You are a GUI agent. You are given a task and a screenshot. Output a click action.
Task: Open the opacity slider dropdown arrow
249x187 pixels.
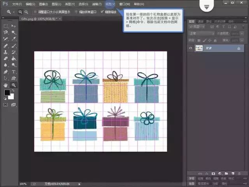click(242, 34)
